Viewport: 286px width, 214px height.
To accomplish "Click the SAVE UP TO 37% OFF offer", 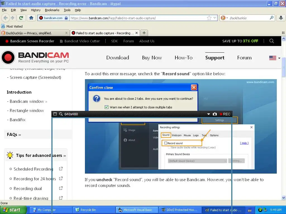I will (240, 41).
